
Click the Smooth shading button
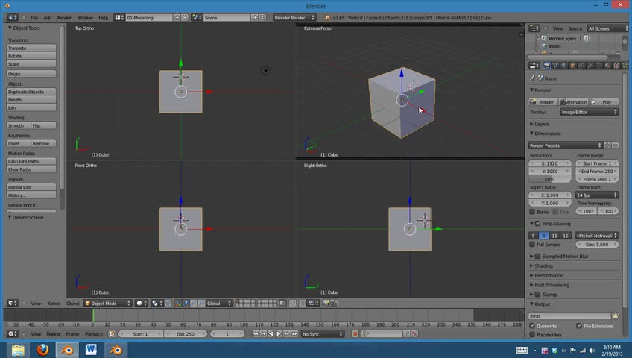click(x=18, y=125)
